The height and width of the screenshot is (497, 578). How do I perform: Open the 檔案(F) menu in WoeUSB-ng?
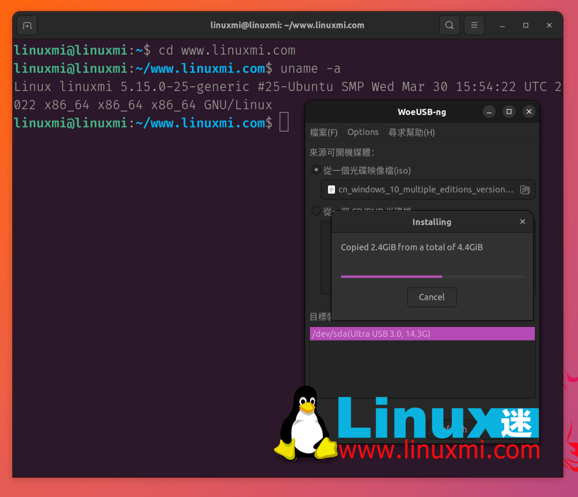point(324,132)
